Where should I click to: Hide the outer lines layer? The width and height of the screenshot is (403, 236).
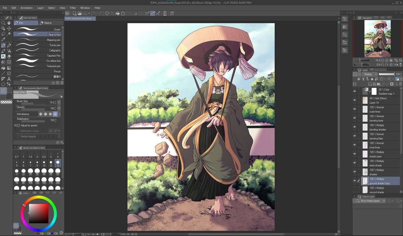click(355, 109)
